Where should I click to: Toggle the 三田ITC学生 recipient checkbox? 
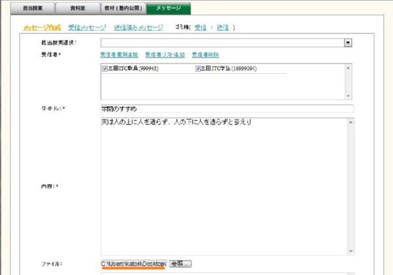click(198, 68)
